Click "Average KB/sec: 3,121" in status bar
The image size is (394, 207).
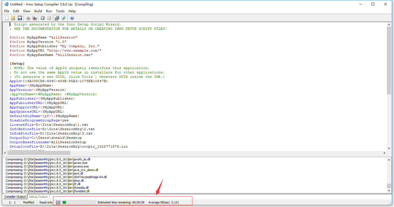164,202
